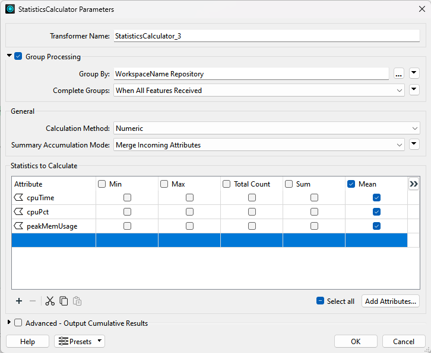Open Group By options arrow menu

pos(414,73)
